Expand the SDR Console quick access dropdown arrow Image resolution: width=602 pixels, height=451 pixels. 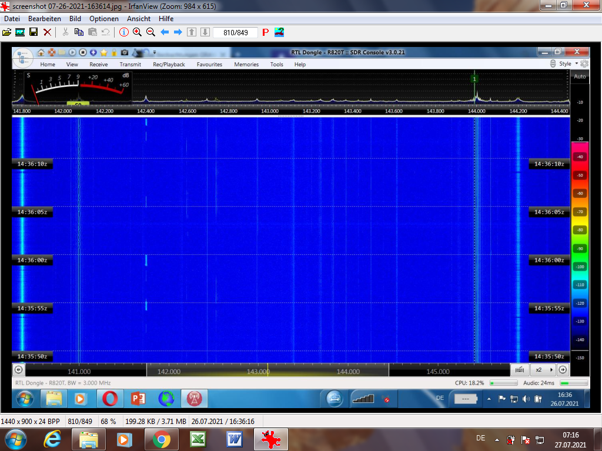pyautogui.click(x=155, y=52)
